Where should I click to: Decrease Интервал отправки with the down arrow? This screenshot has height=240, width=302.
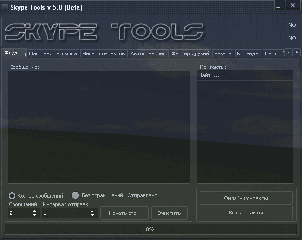[92, 215]
